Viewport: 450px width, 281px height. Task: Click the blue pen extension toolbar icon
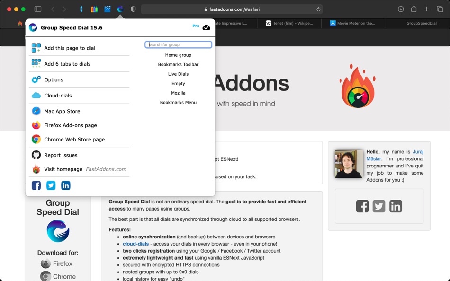(x=81, y=9)
